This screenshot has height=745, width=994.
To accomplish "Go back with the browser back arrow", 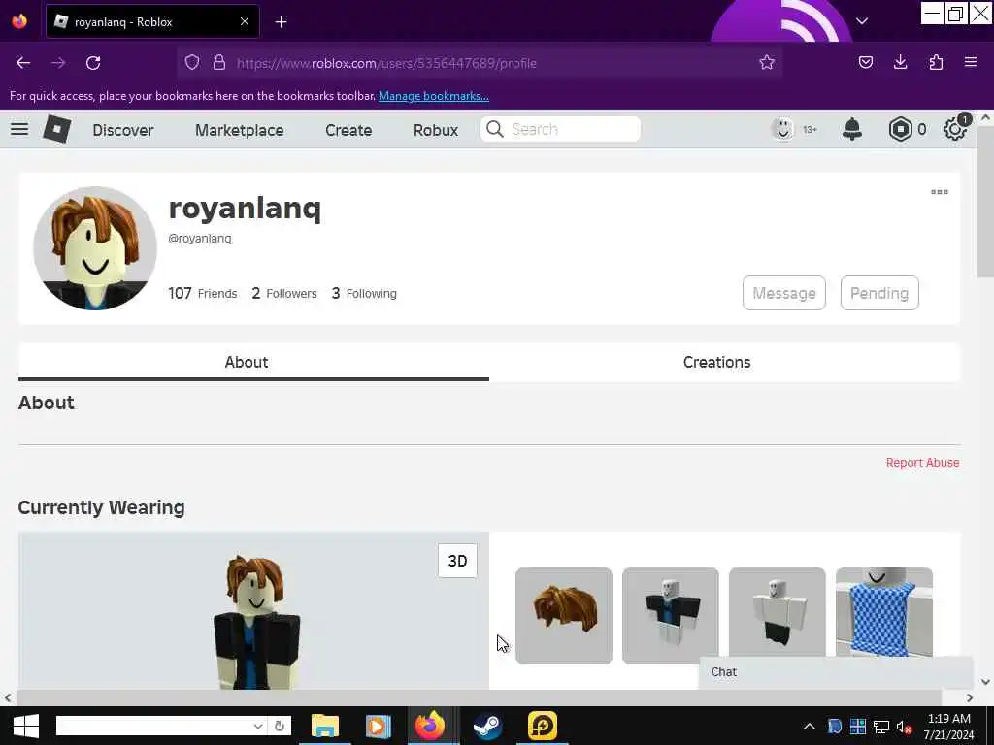I will [x=23, y=63].
